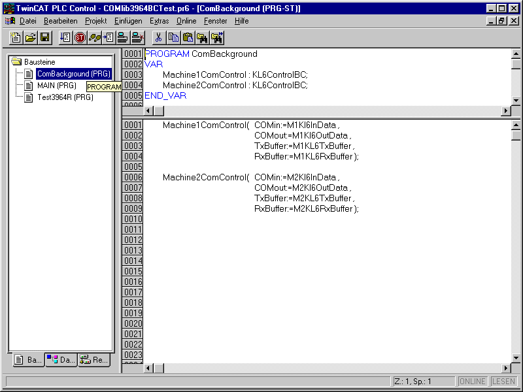Switch to the Da.. (Datentypen) tab
Image resolution: width=523 pixels, height=392 pixels.
[x=61, y=360]
